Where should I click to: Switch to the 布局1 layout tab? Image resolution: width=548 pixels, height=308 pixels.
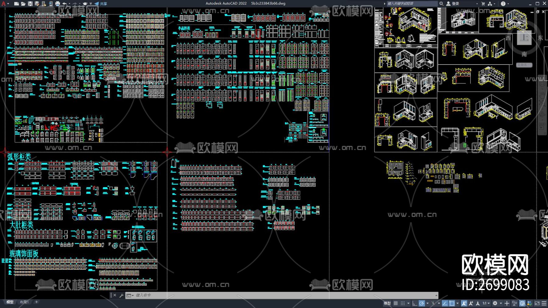(x=24, y=302)
